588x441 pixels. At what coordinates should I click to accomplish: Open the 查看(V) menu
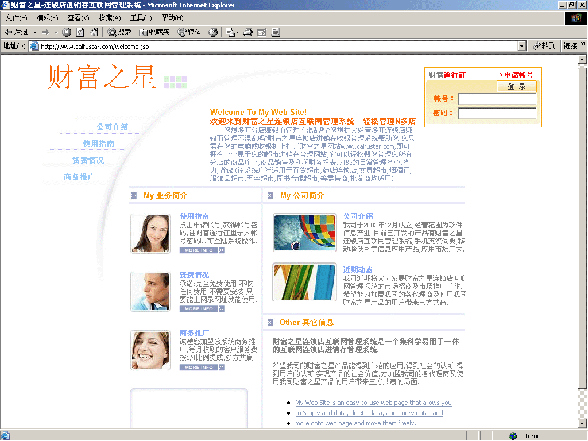pos(78,18)
